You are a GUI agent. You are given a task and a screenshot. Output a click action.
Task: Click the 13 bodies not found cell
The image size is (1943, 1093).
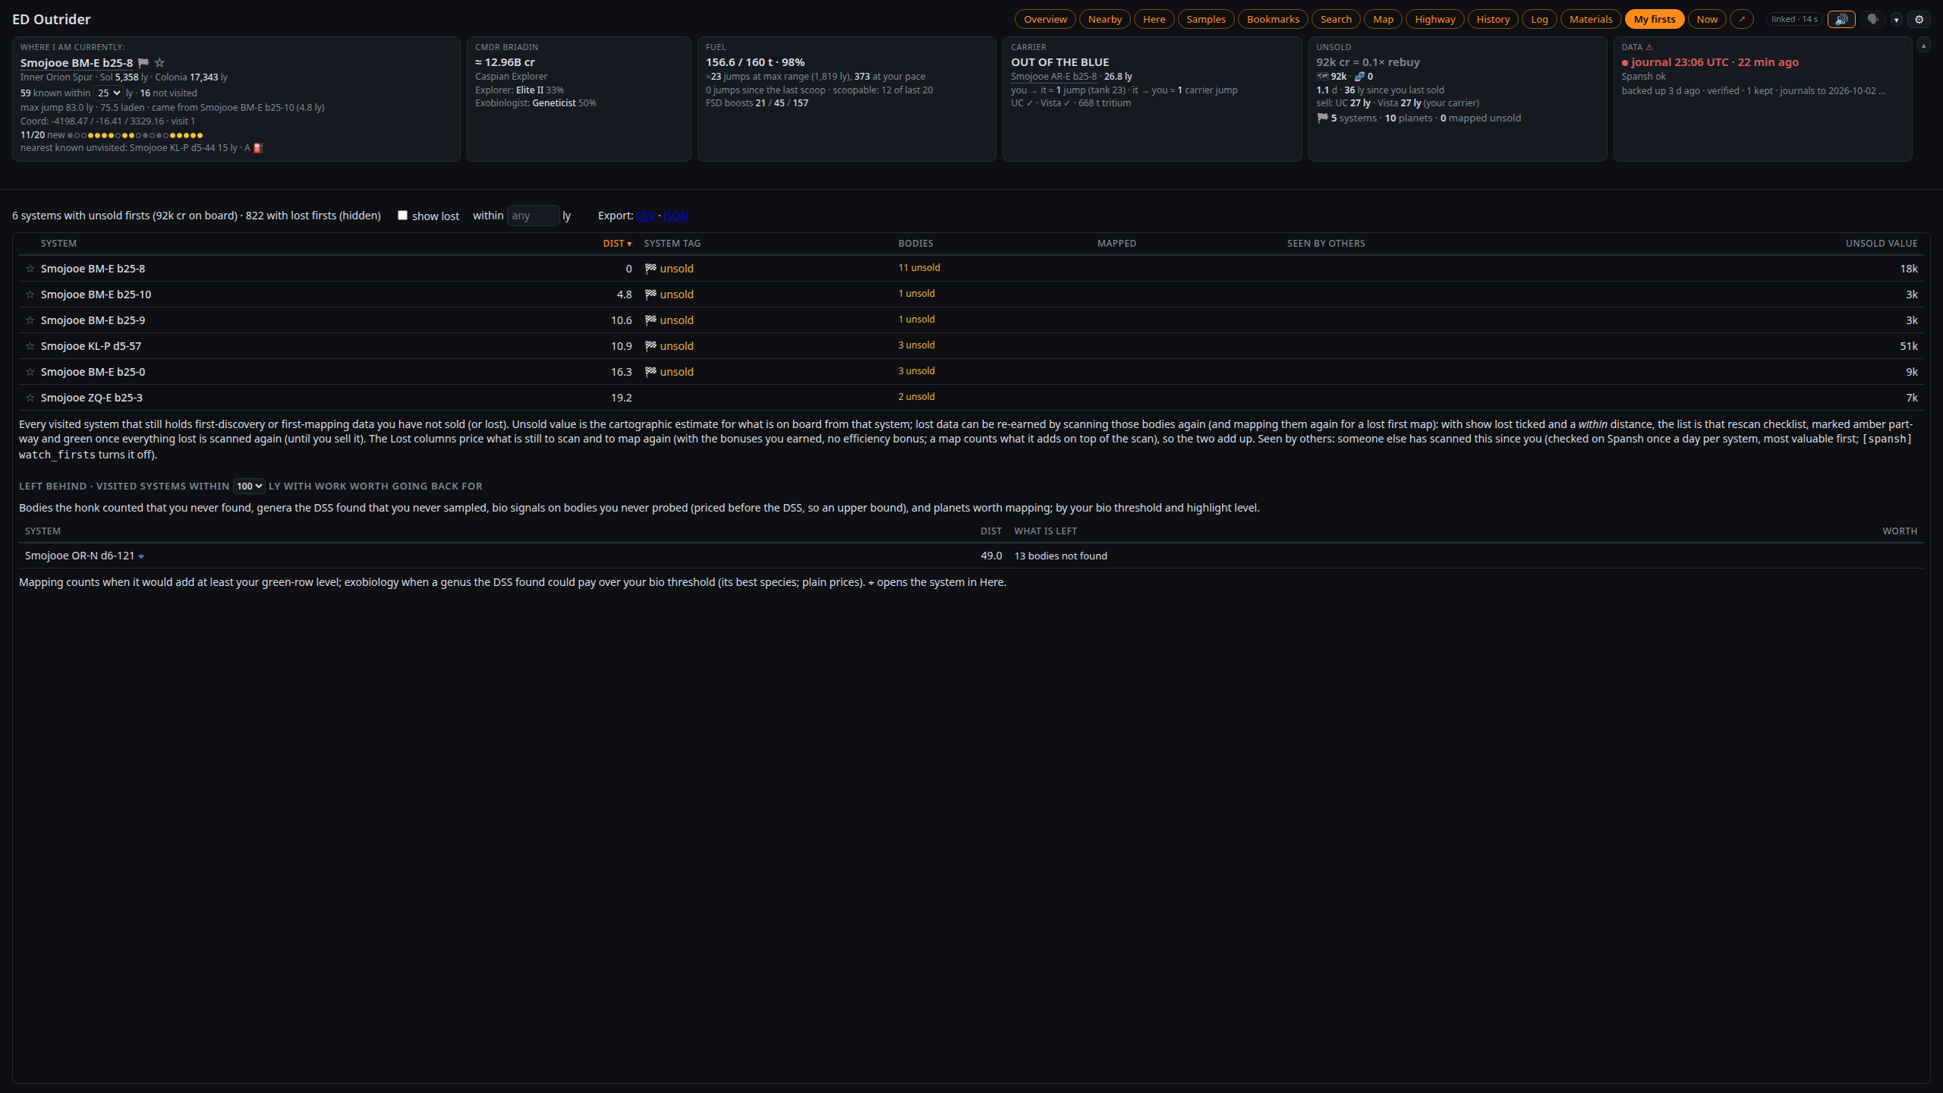coord(1060,556)
